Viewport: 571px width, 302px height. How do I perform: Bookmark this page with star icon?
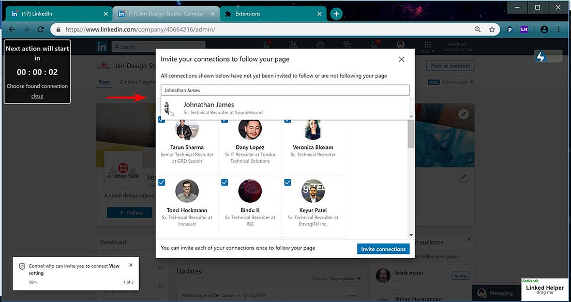click(492, 29)
